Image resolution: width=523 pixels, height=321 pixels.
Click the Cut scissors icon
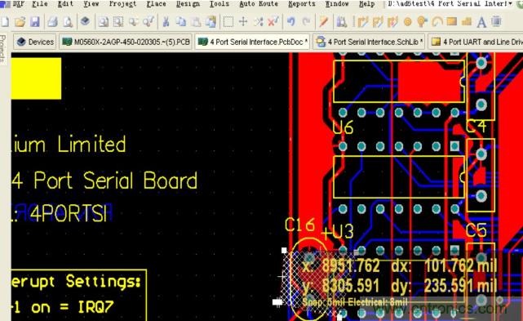(x=166, y=22)
